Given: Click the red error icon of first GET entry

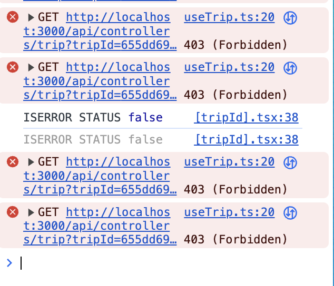Looking at the screenshot, I should point(13,17).
